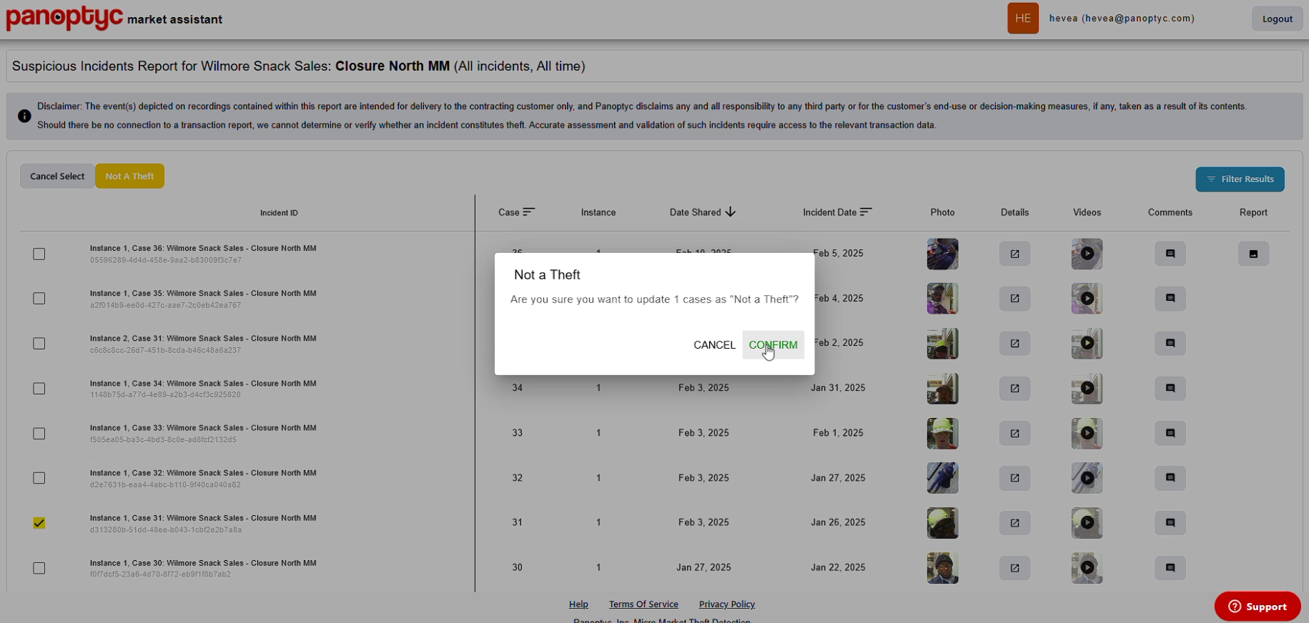Click the Panoptyc logo
The height and width of the screenshot is (623, 1309).
64,17
